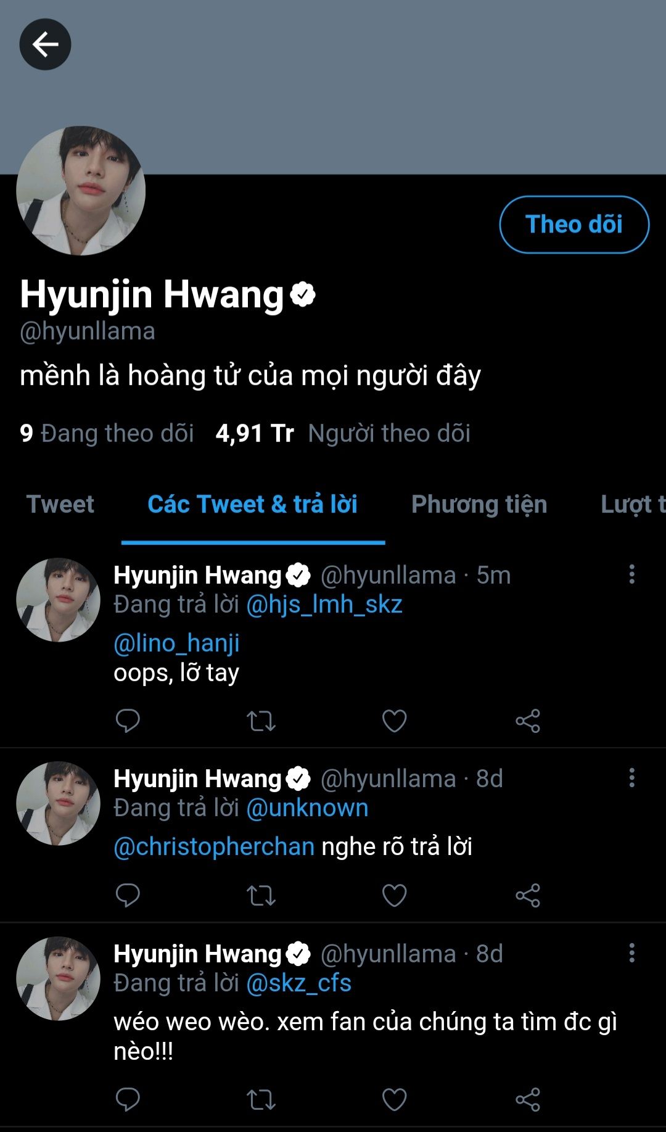Screen dimensions: 666x1132
Task: Share the "wéo weo wèo" tweet
Action: point(527,1099)
